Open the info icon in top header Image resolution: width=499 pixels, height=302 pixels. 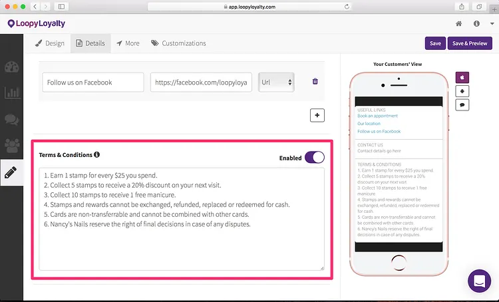(476, 23)
